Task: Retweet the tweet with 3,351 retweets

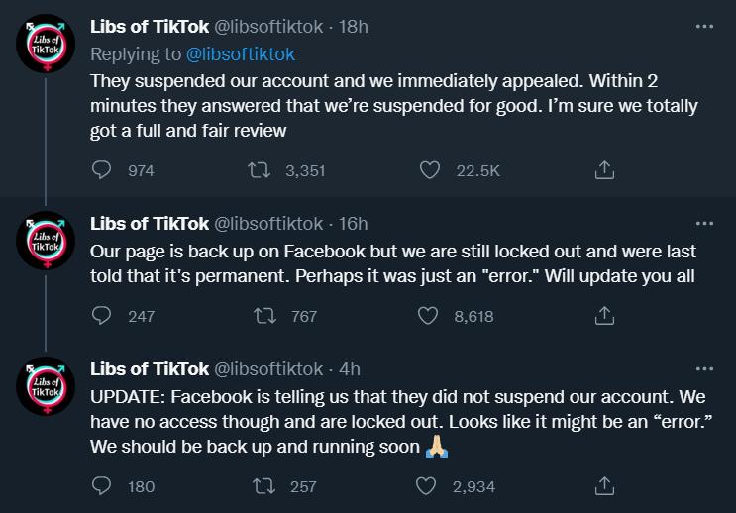Action: click(260, 170)
